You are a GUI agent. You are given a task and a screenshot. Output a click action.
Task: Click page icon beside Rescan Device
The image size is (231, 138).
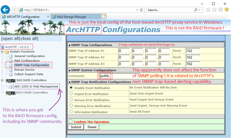pyautogui.click(x=11, y=70)
